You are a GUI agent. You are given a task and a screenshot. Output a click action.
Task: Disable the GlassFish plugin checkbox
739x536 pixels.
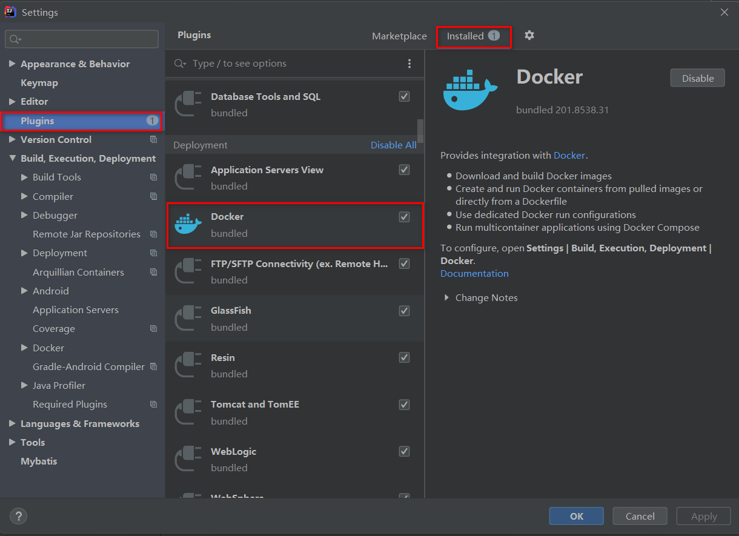point(405,311)
